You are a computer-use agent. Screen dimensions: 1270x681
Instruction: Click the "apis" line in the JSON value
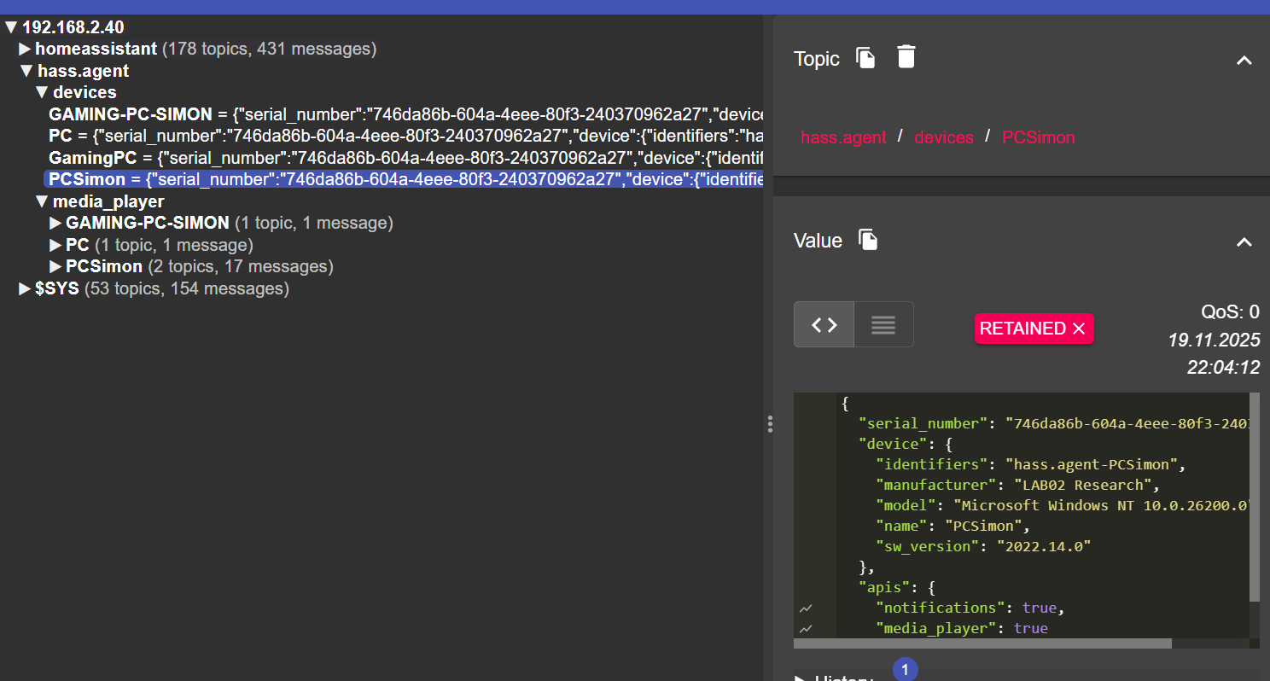point(898,587)
